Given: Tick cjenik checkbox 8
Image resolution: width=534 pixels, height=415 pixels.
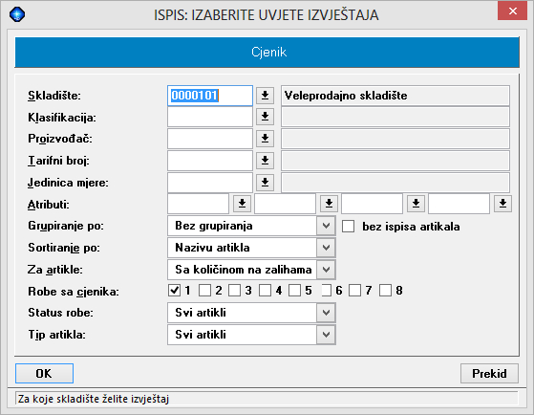Looking at the screenshot, I should pos(385,291).
